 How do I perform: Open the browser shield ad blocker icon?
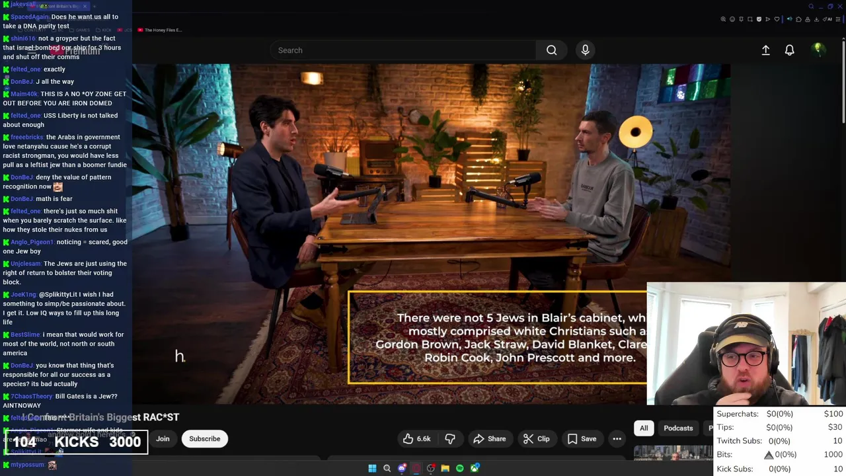click(759, 19)
